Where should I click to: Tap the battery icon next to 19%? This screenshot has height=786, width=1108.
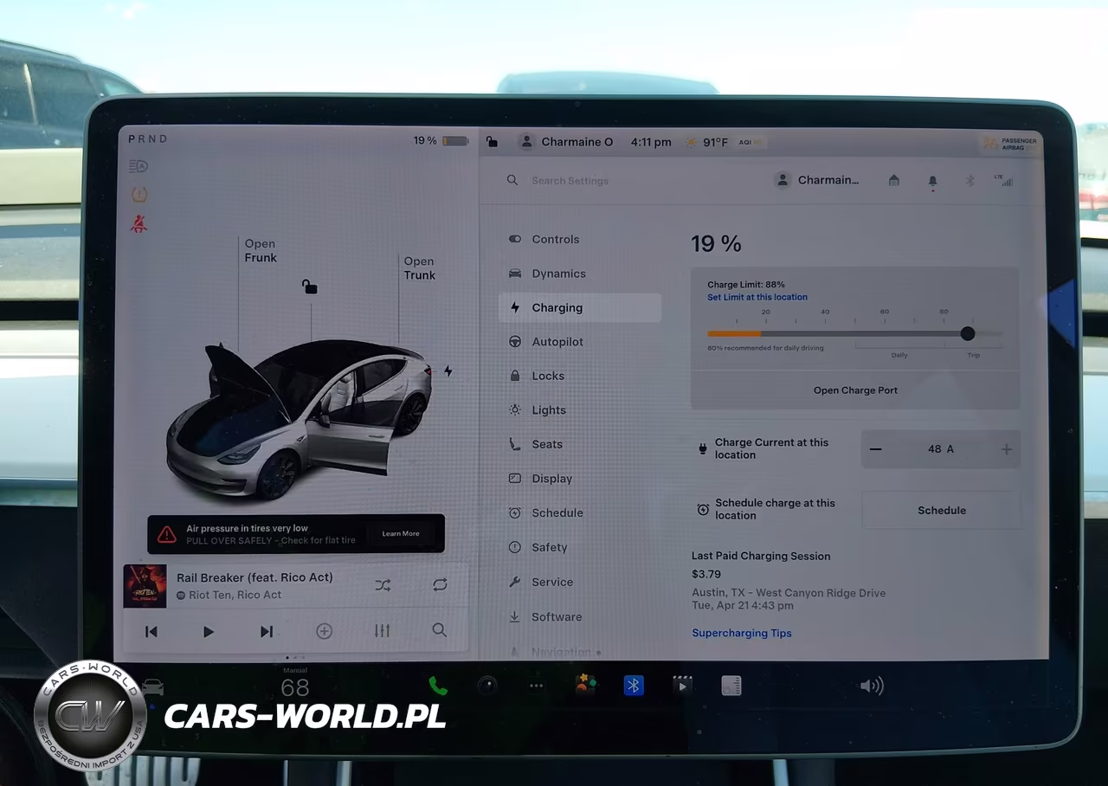[454, 141]
